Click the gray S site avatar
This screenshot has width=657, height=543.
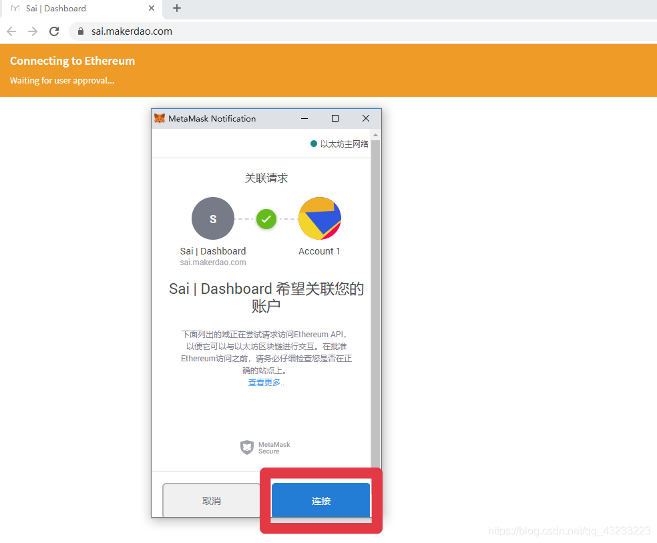click(x=213, y=218)
